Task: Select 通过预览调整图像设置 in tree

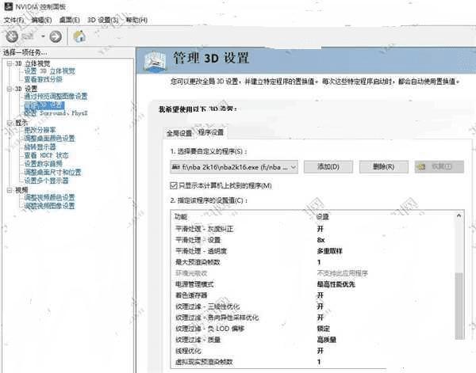Action: click(x=56, y=97)
